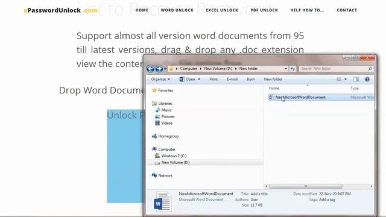
Task: Select Favorites in navigation pane
Action: point(165,90)
